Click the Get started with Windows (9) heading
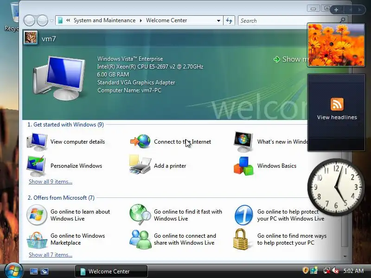371x278 pixels. pyautogui.click(x=65, y=125)
